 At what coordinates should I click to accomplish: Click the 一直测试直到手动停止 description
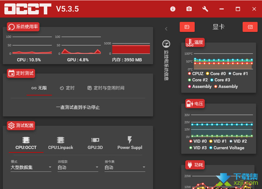pos(78,107)
